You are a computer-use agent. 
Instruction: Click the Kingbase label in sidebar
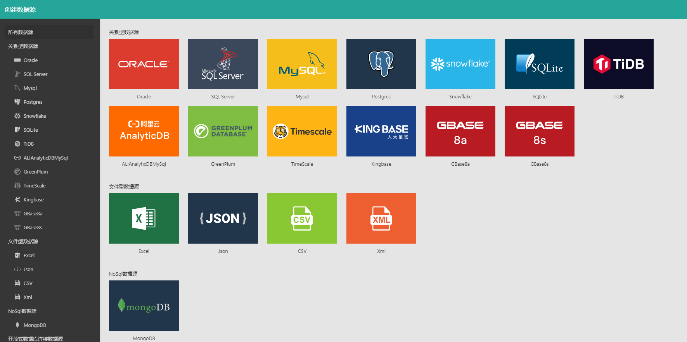(x=34, y=199)
